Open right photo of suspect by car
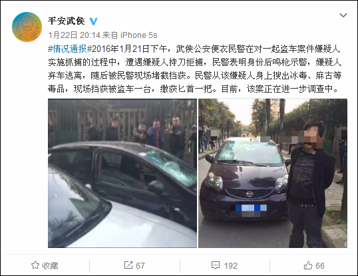 (273, 173)
